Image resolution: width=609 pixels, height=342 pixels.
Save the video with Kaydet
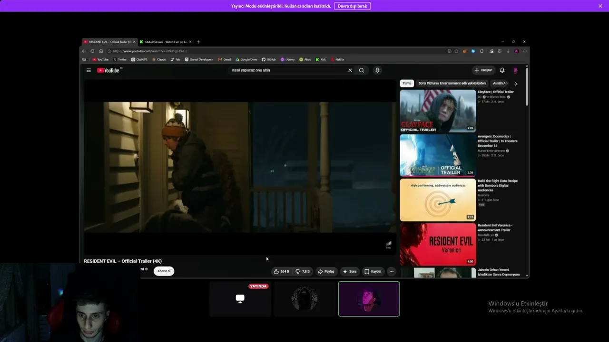point(373,272)
